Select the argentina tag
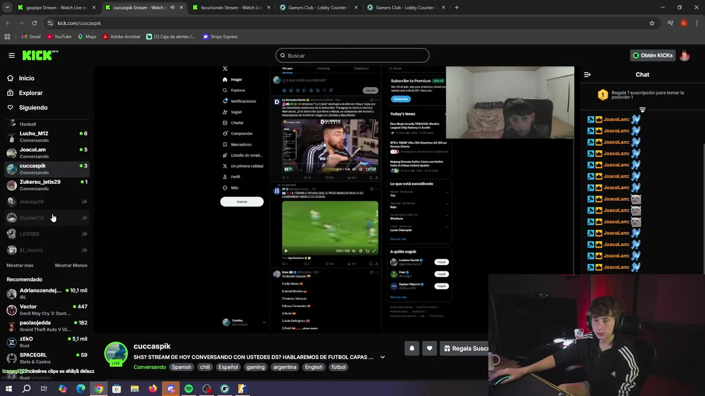705x396 pixels. pyautogui.click(x=285, y=367)
